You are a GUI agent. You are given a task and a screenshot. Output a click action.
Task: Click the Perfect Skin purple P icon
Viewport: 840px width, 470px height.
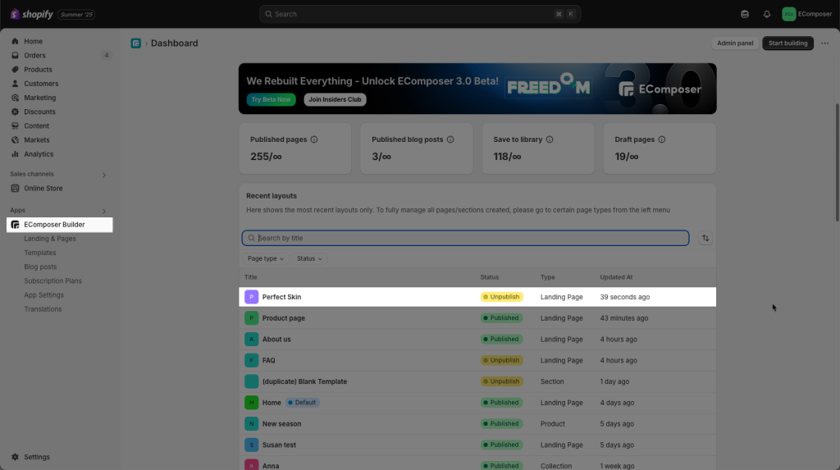pyautogui.click(x=251, y=297)
